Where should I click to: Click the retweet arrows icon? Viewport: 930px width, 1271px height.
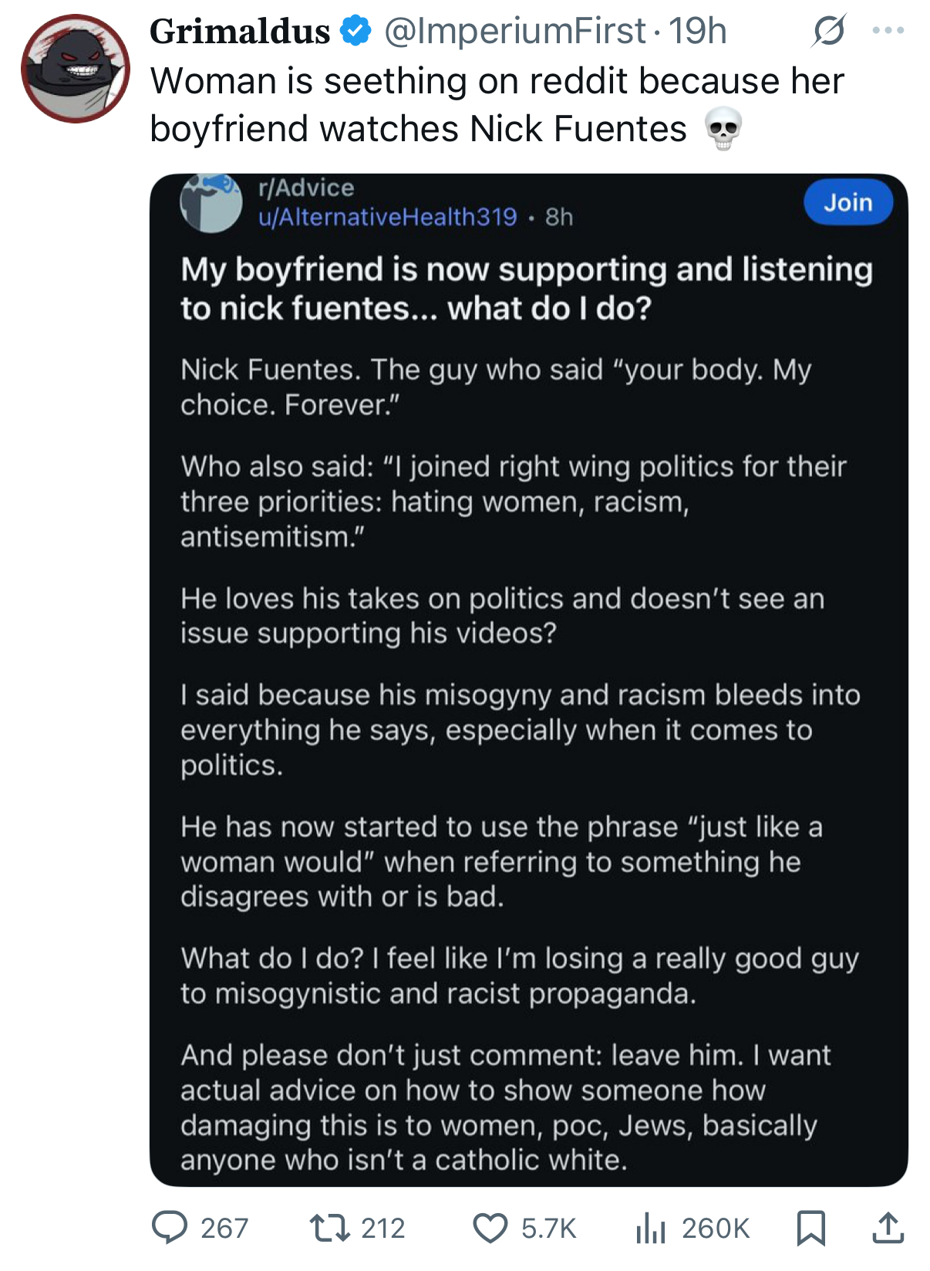[x=329, y=1227]
